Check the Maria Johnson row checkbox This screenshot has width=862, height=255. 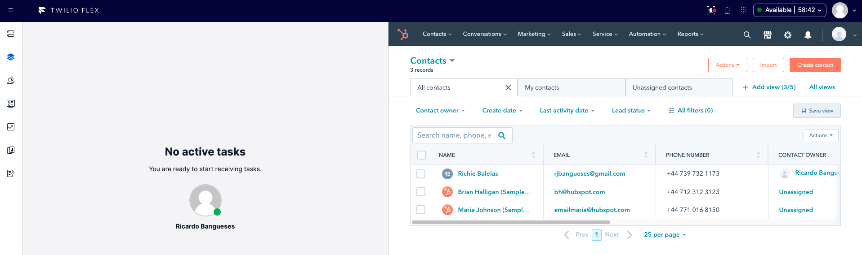tap(421, 210)
